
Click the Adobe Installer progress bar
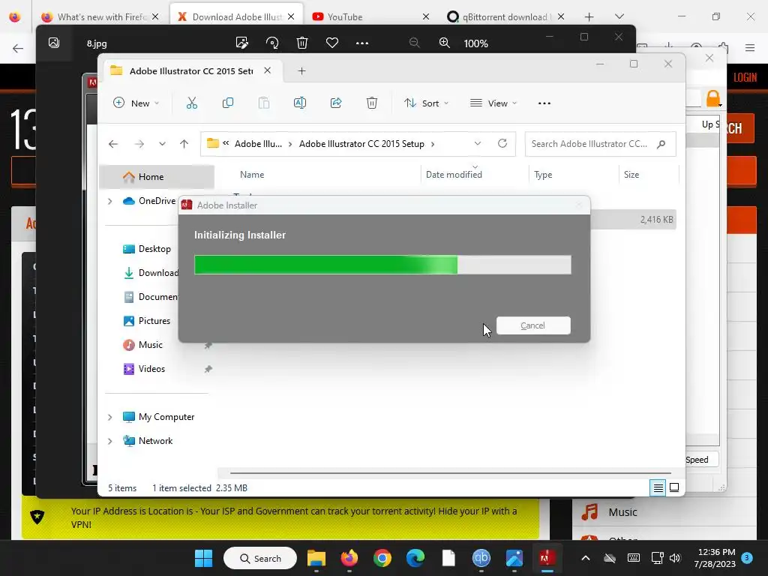(x=382, y=265)
